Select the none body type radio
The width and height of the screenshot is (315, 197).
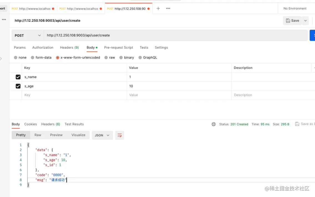click(x=16, y=58)
